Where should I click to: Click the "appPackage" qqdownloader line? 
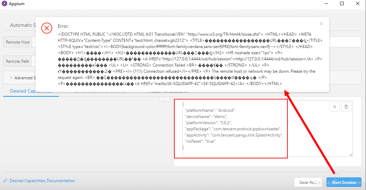(233, 129)
